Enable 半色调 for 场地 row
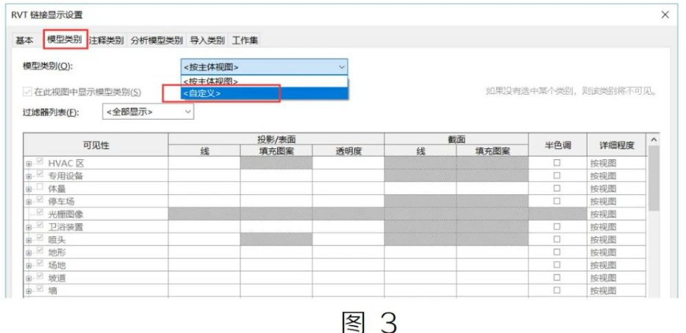The width and height of the screenshot is (686, 333). 557,265
